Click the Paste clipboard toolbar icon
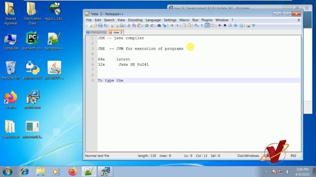 click(139, 26)
